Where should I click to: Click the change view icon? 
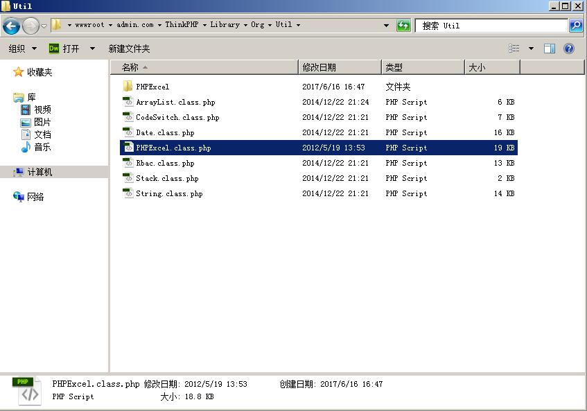514,49
